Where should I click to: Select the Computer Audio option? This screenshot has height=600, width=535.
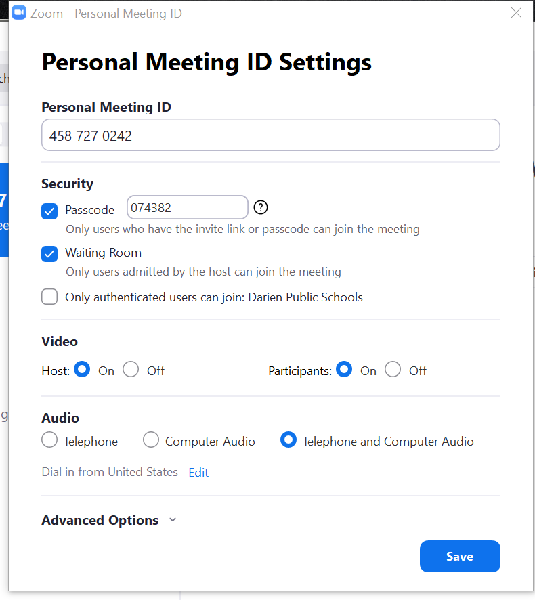point(151,440)
